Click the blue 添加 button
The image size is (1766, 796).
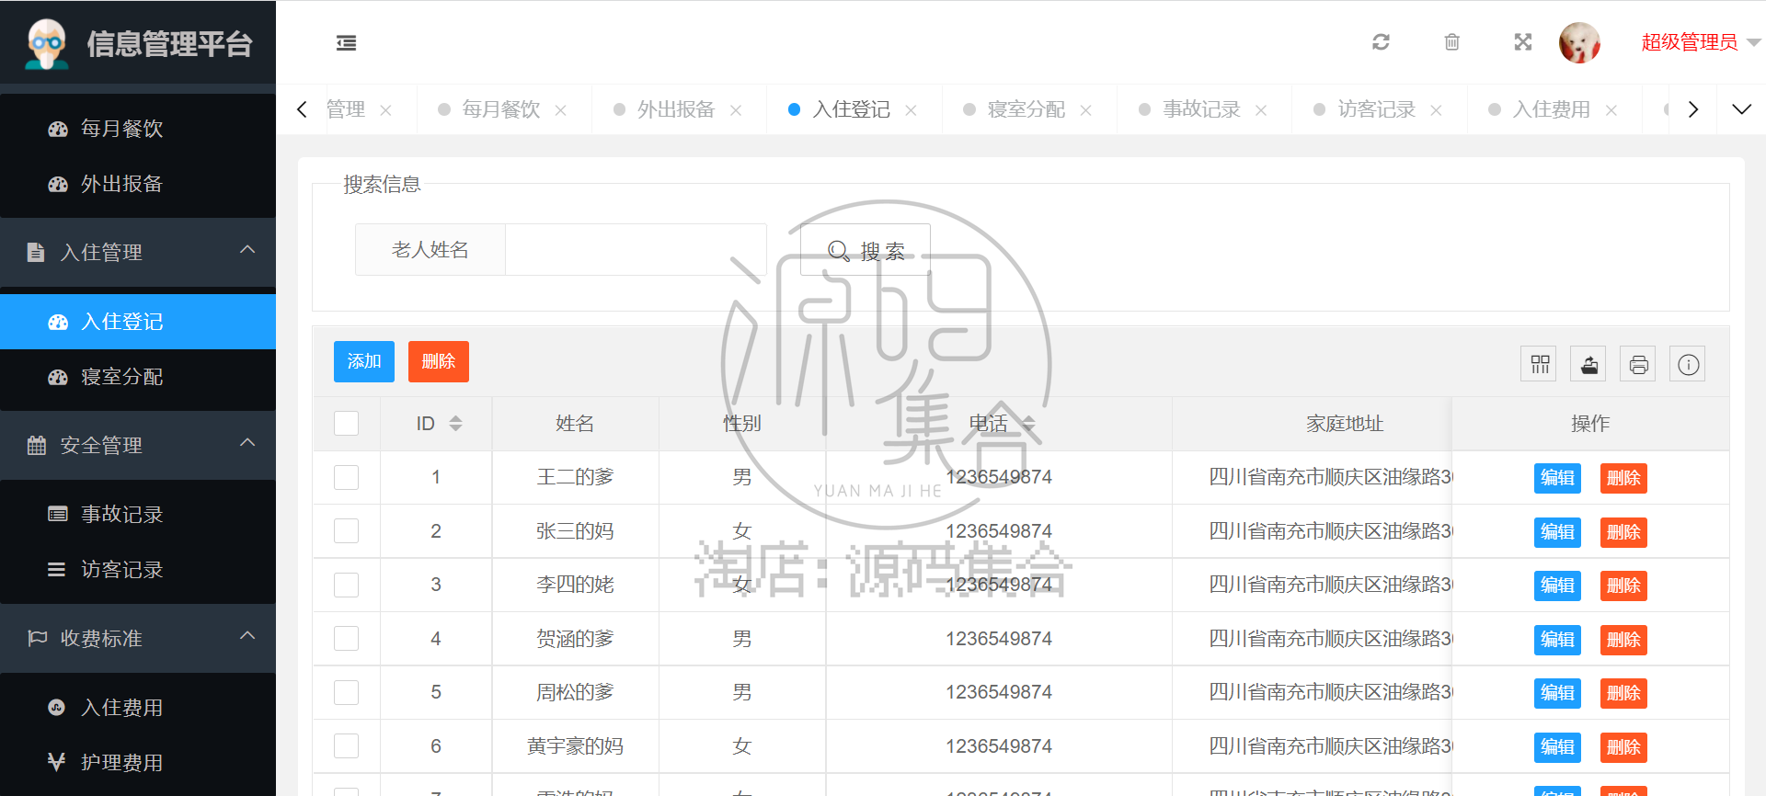(364, 361)
